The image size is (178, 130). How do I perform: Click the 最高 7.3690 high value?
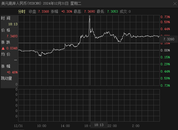[x=84, y=11]
